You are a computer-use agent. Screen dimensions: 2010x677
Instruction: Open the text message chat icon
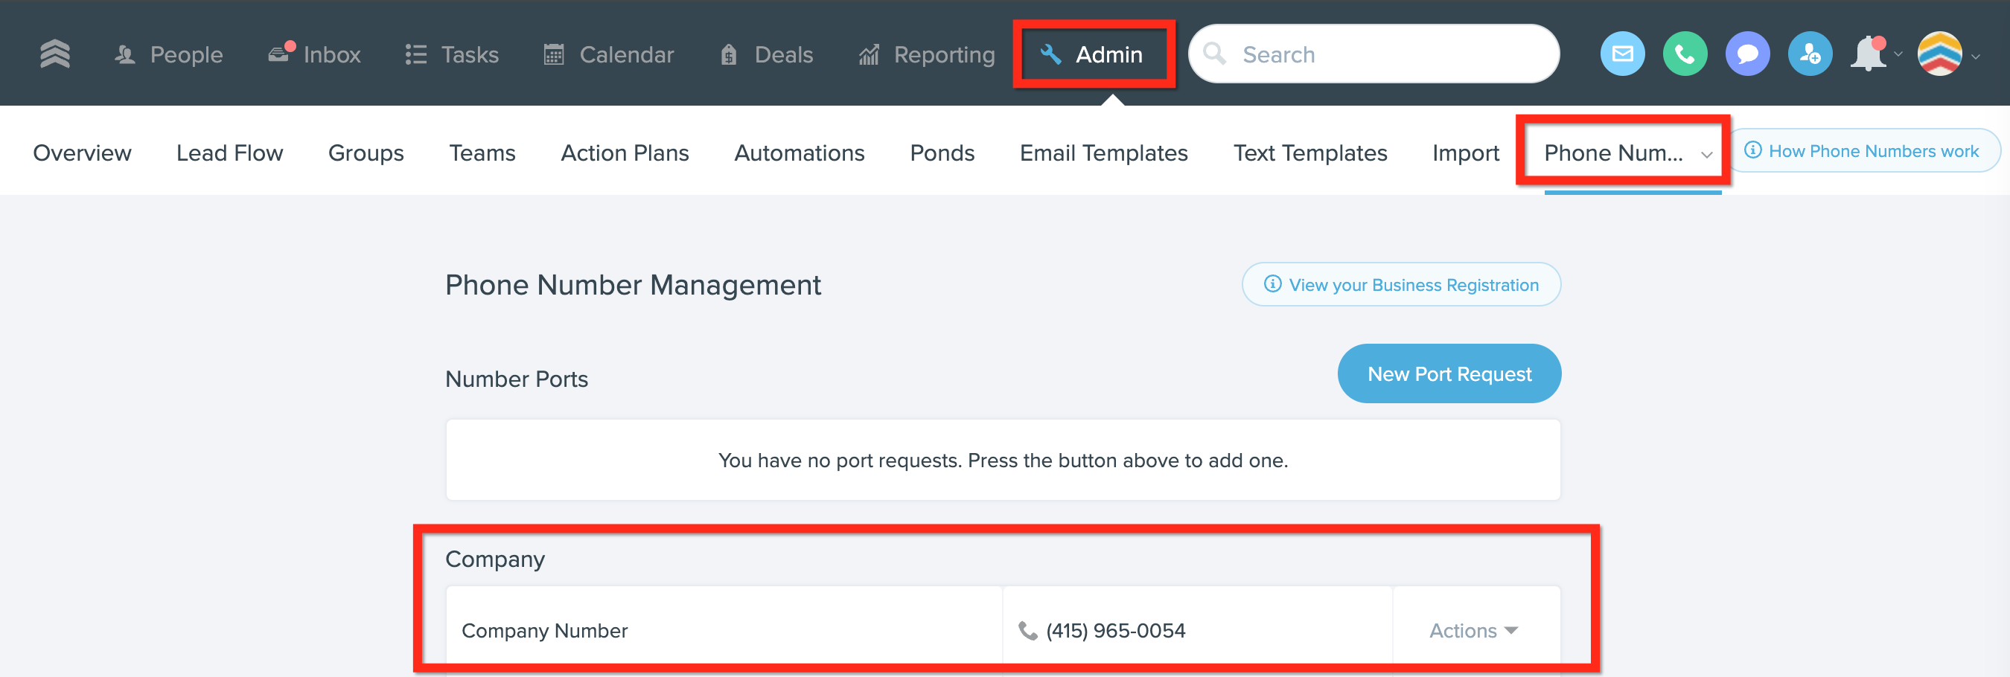tap(1747, 54)
